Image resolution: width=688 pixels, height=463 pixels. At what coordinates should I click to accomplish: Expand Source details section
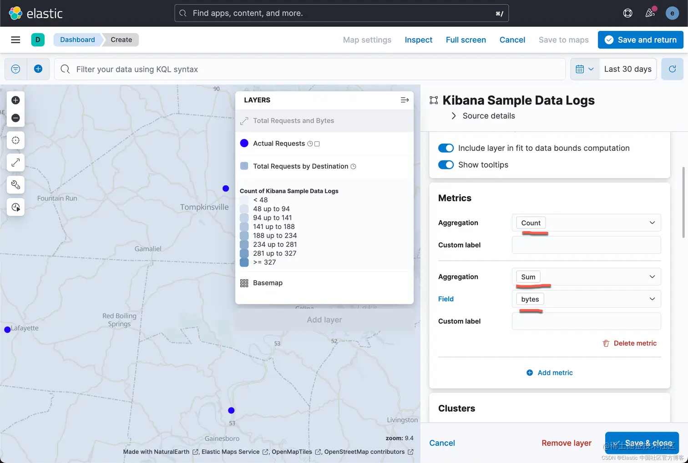483,116
